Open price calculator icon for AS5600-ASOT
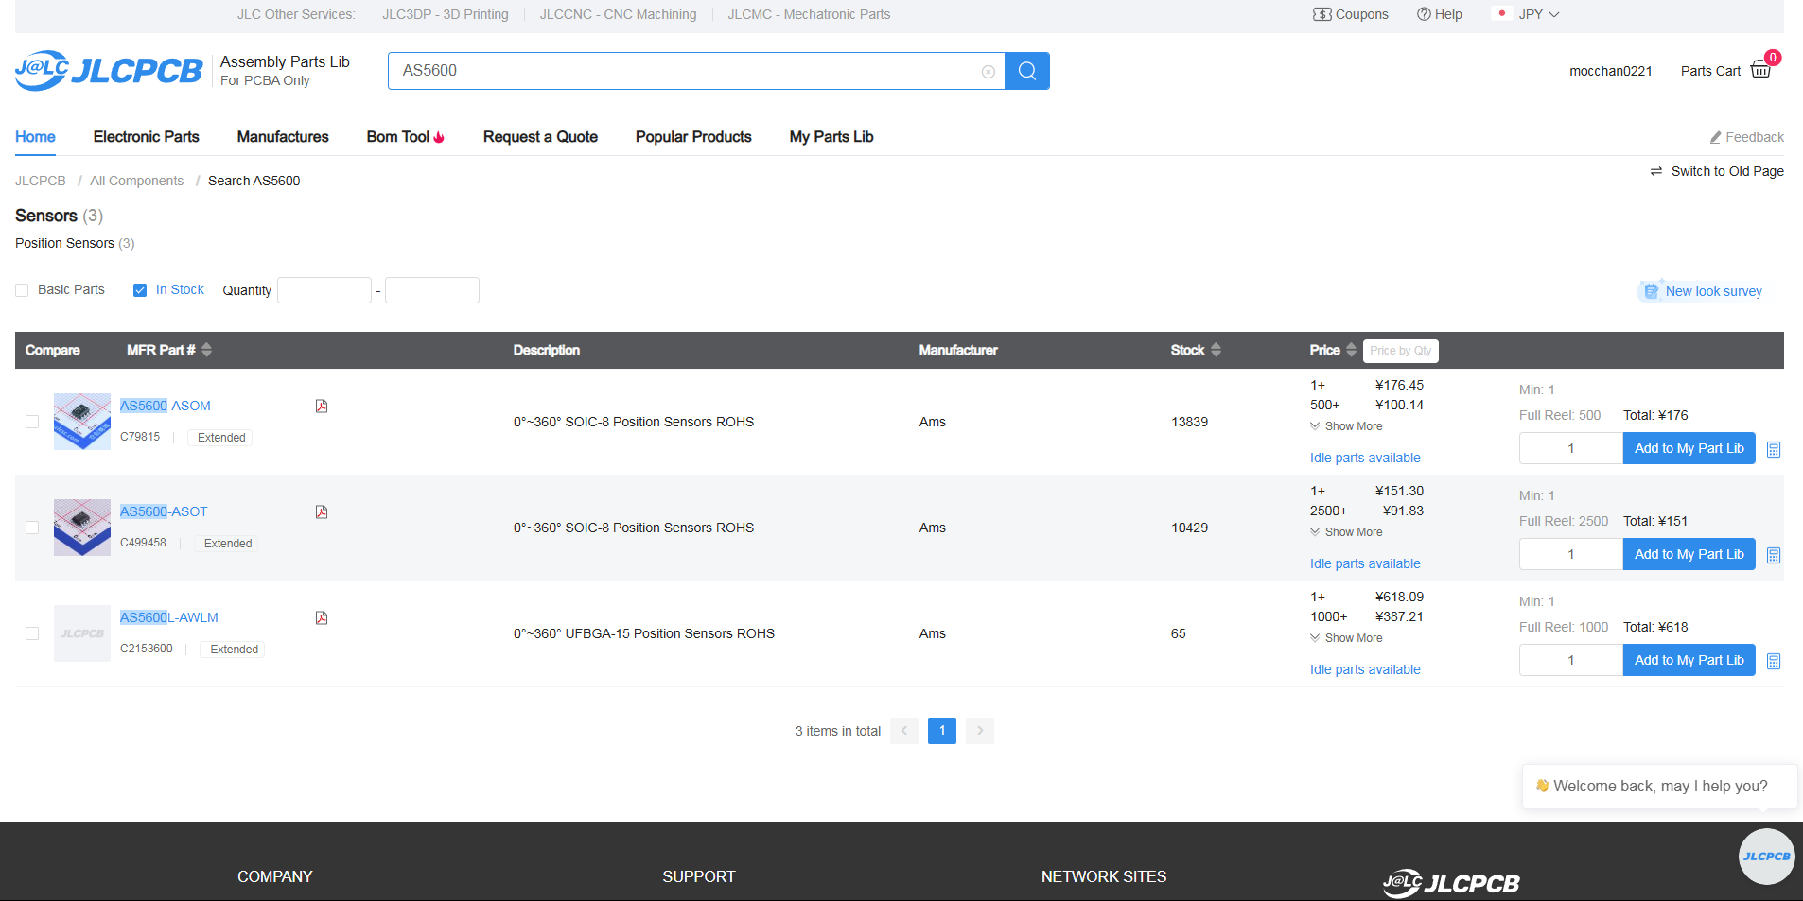This screenshot has height=901, width=1803. 1774,556
